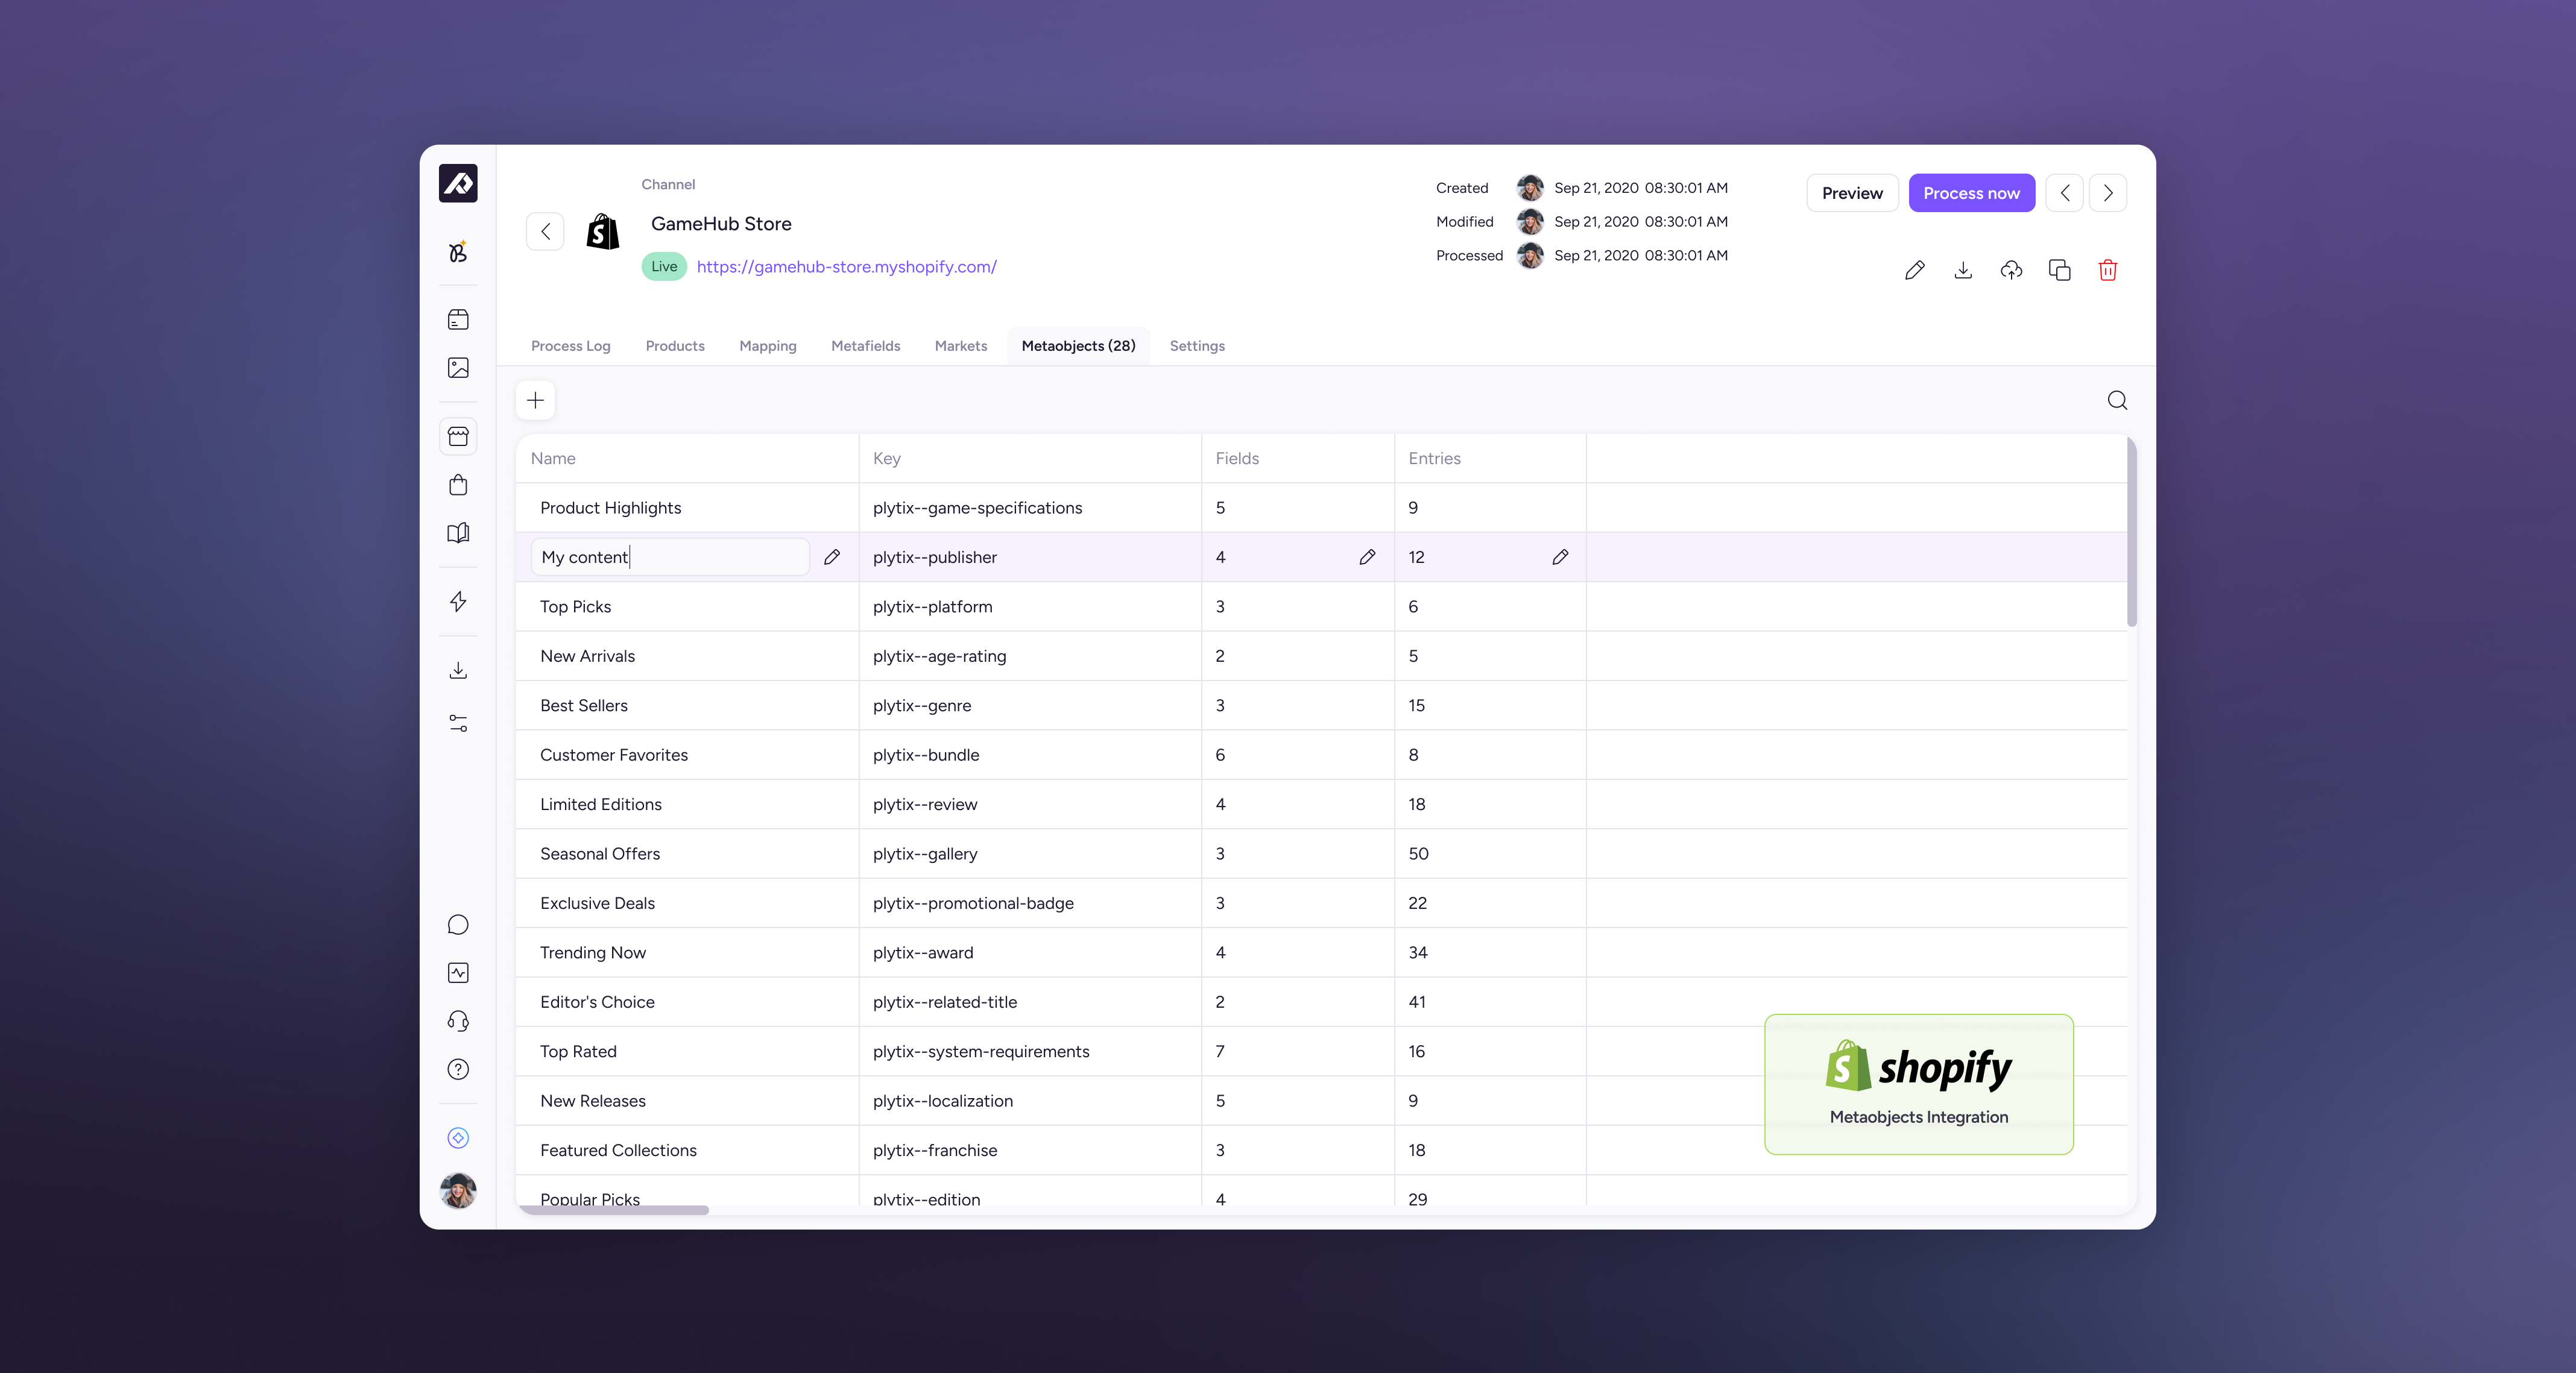Click the edit channel pencil icon
2576x1373 pixels.
point(1915,270)
